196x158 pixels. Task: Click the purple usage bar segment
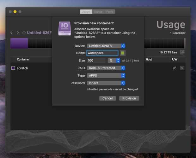19,43
